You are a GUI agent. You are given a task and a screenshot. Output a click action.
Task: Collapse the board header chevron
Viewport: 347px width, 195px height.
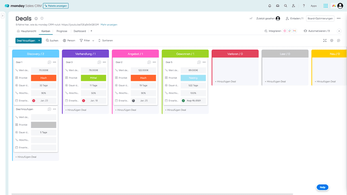[x=339, y=31]
